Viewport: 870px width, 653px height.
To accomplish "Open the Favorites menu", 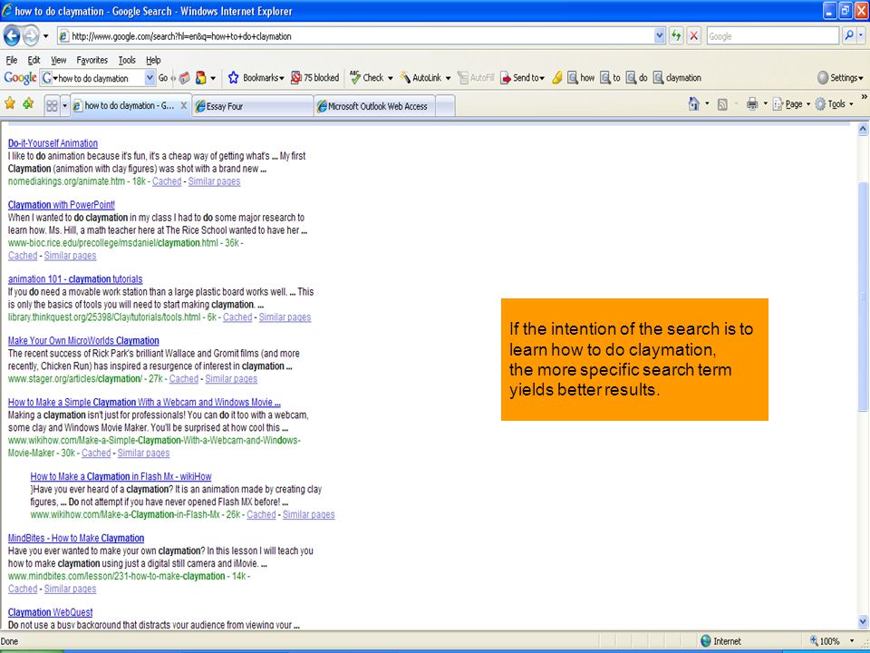I will [92, 60].
